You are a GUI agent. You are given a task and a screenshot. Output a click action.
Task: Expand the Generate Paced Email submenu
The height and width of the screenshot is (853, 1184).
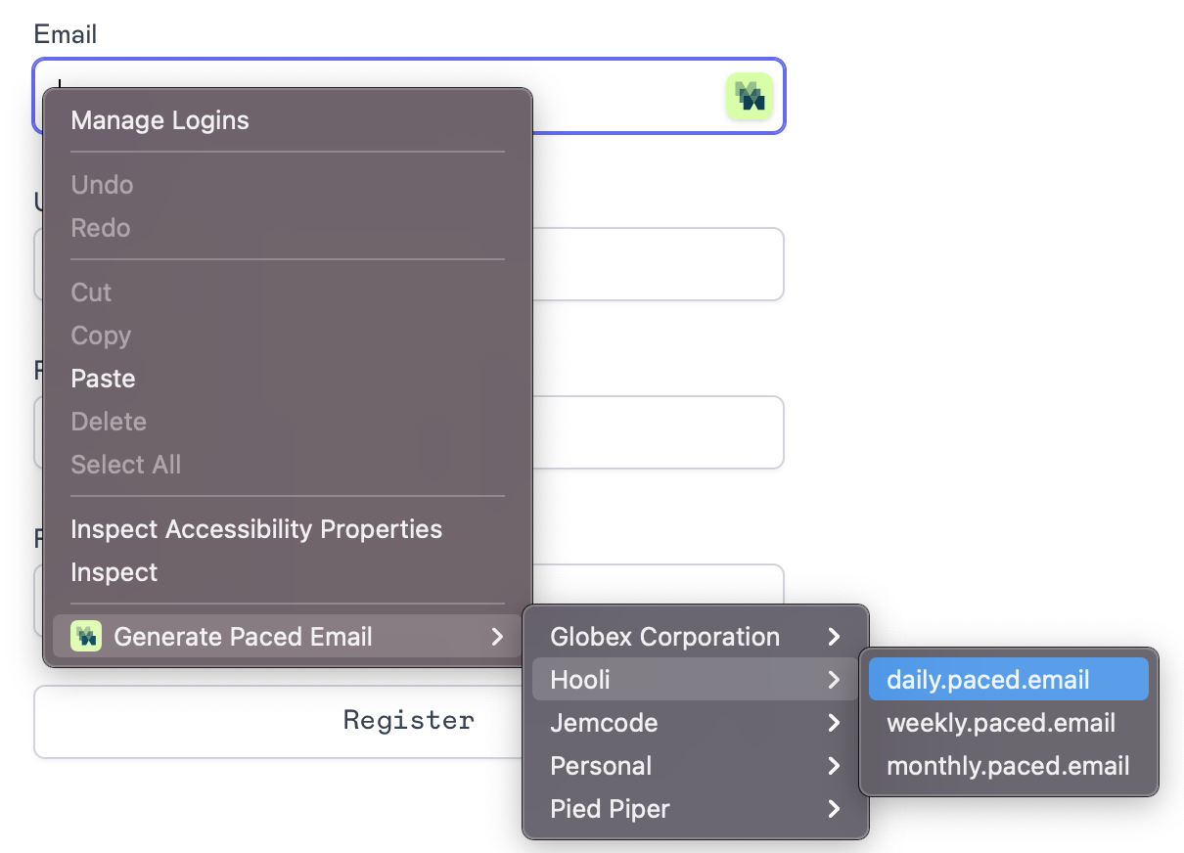tap(243, 636)
